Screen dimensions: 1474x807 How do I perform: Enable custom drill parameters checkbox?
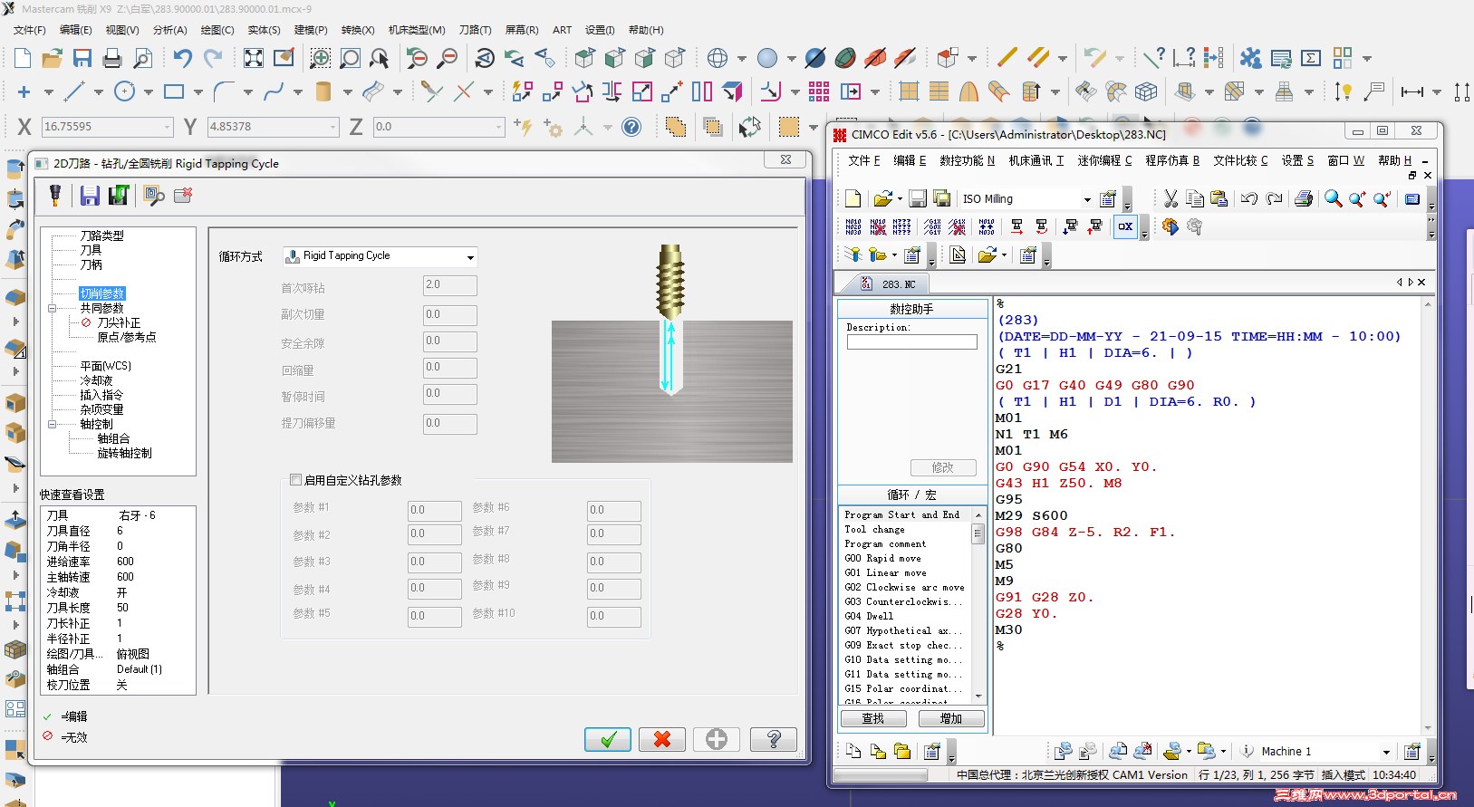(295, 480)
